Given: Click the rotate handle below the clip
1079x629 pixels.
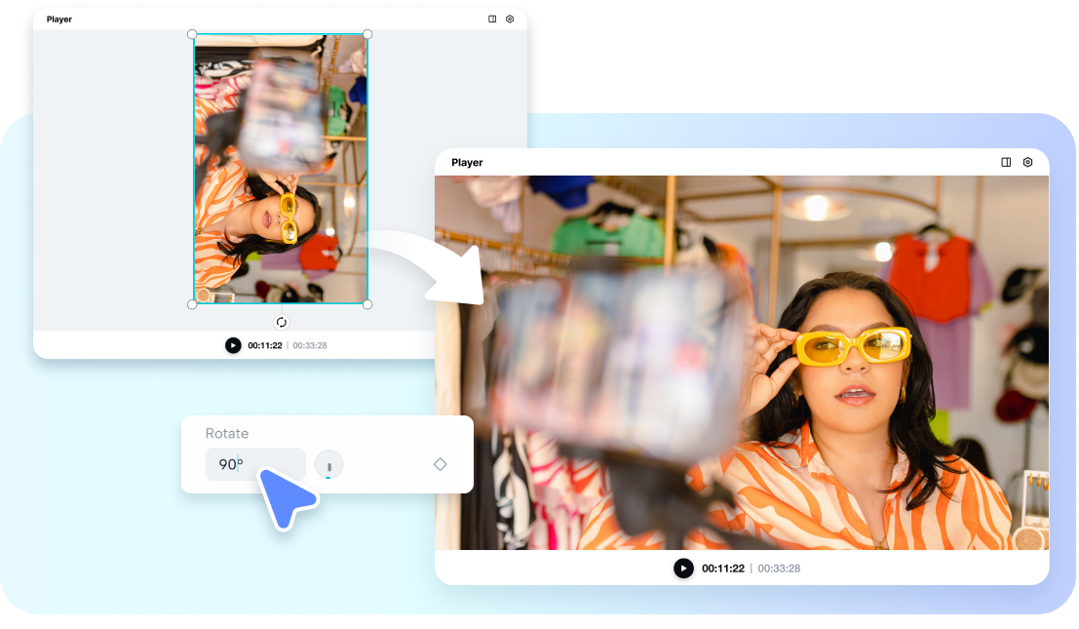Looking at the screenshot, I should point(282,322).
